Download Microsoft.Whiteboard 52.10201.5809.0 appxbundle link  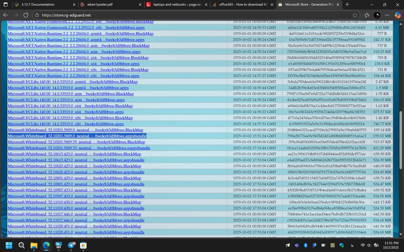(77, 136)
